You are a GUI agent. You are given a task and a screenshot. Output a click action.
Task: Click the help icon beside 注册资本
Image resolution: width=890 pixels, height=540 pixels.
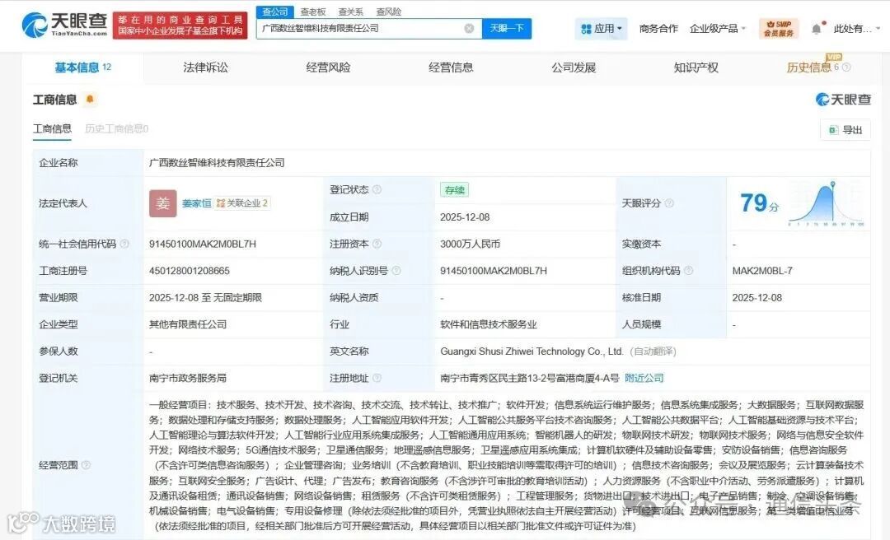[x=377, y=244]
